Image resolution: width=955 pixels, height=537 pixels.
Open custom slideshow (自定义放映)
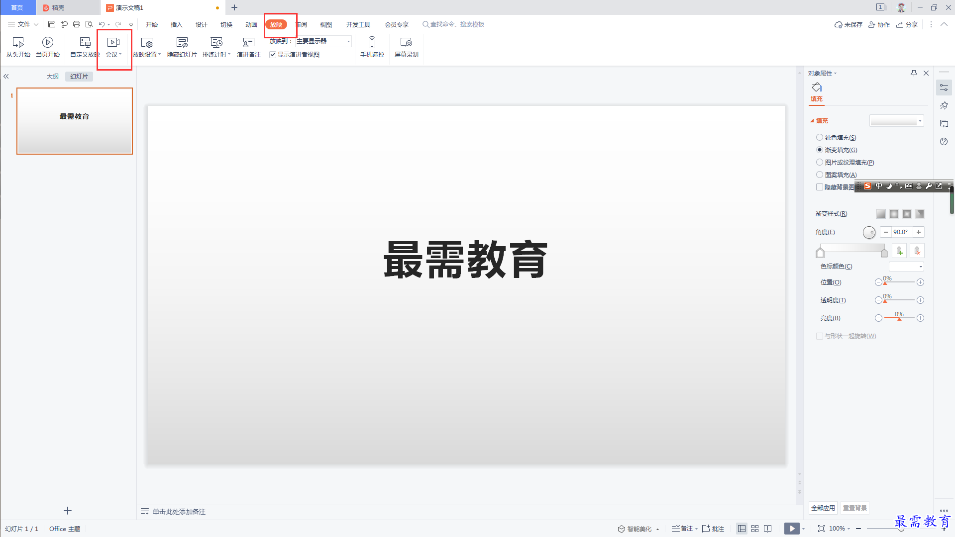point(85,47)
